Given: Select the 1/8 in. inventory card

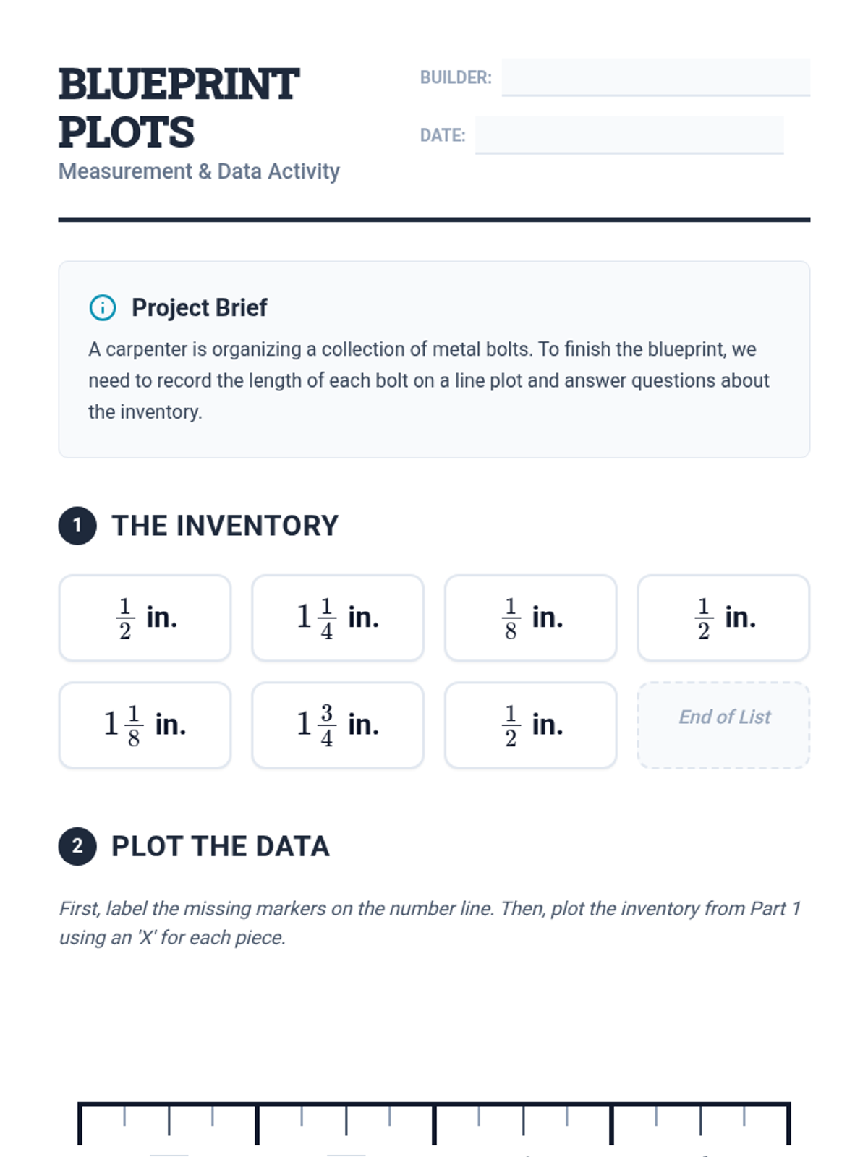Looking at the screenshot, I should 530,618.
